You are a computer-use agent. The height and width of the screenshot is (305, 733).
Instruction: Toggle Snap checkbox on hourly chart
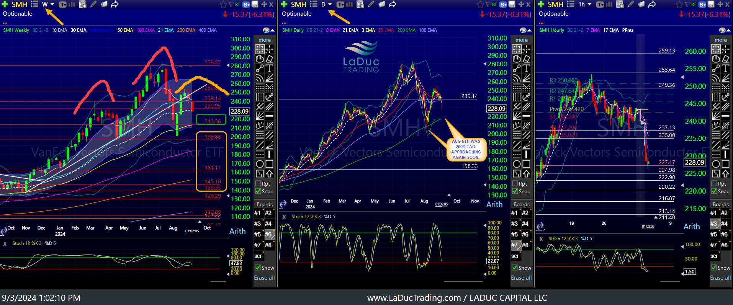point(715,191)
